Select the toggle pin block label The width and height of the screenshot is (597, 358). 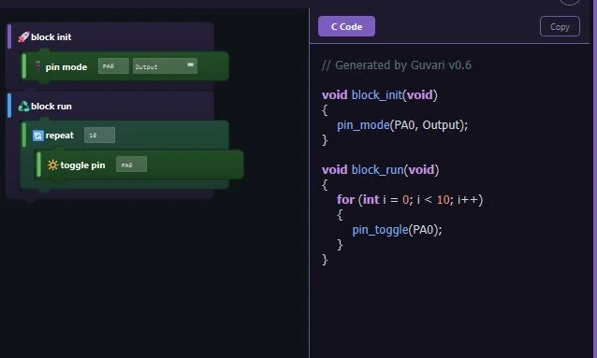pos(82,165)
